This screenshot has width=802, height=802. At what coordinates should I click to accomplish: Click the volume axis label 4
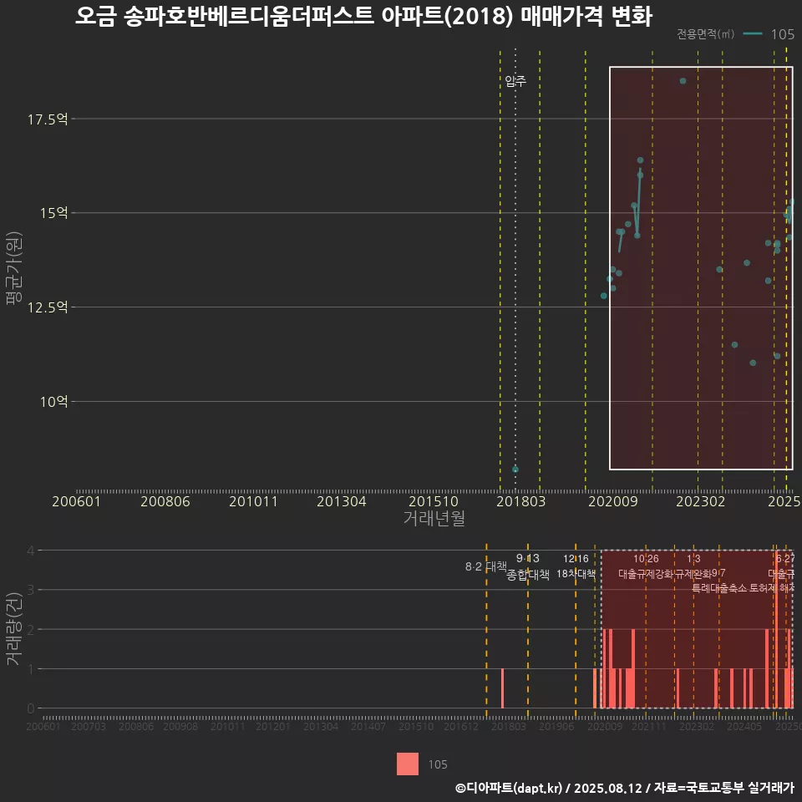coord(31,551)
